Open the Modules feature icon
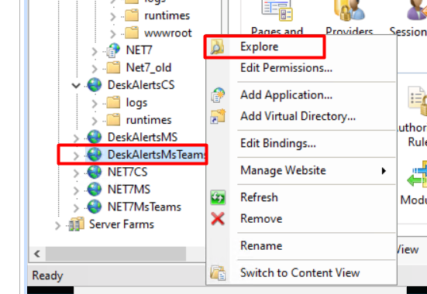 point(417,174)
